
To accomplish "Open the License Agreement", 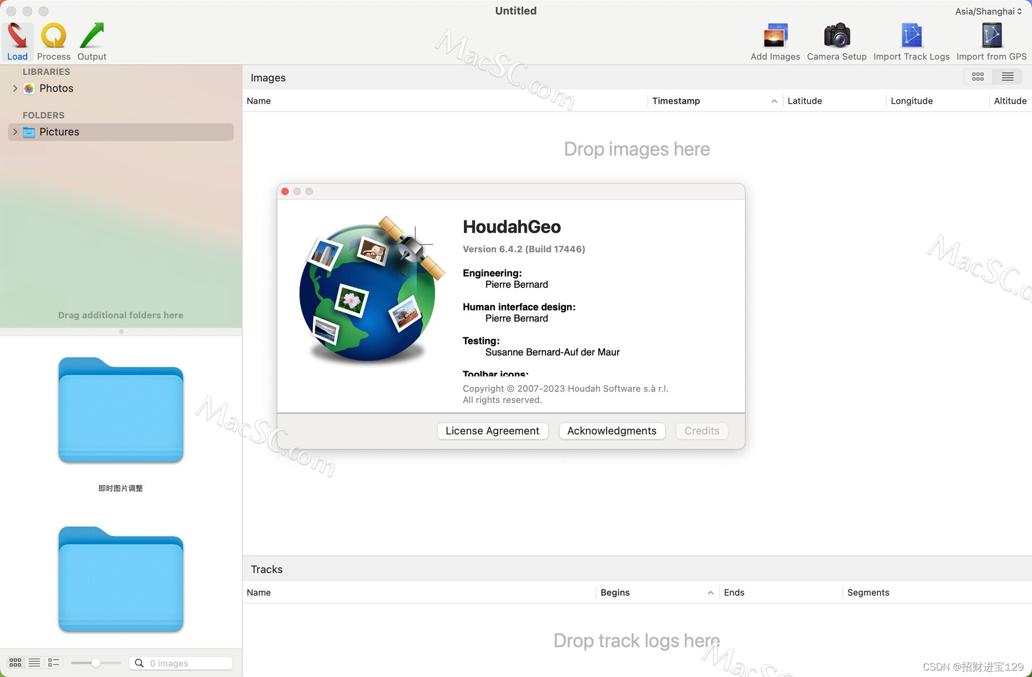I will (x=492, y=431).
